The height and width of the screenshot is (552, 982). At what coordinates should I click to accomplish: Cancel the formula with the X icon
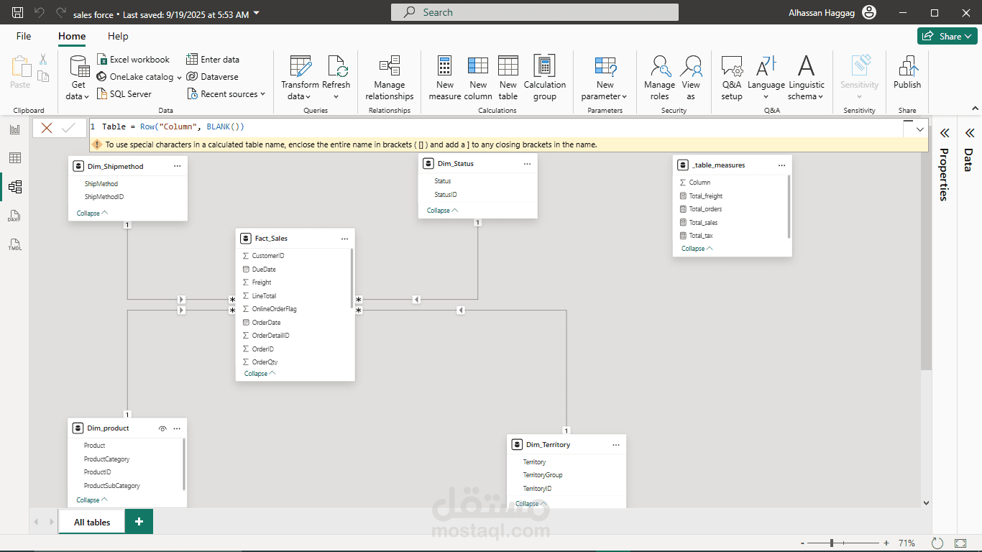point(47,128)
